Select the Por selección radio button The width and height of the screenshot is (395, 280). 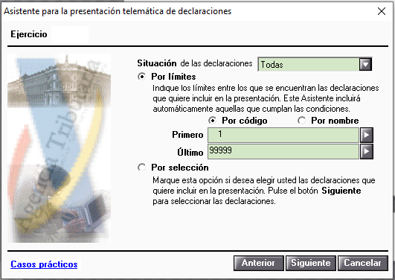[x=142, y=168]
